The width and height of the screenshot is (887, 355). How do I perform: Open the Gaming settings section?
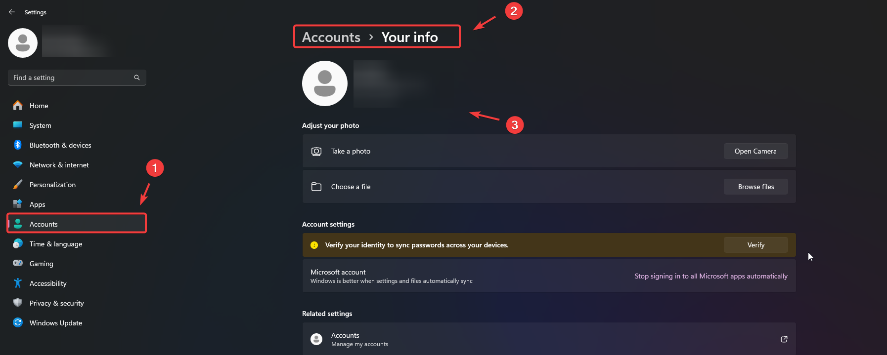41,264
